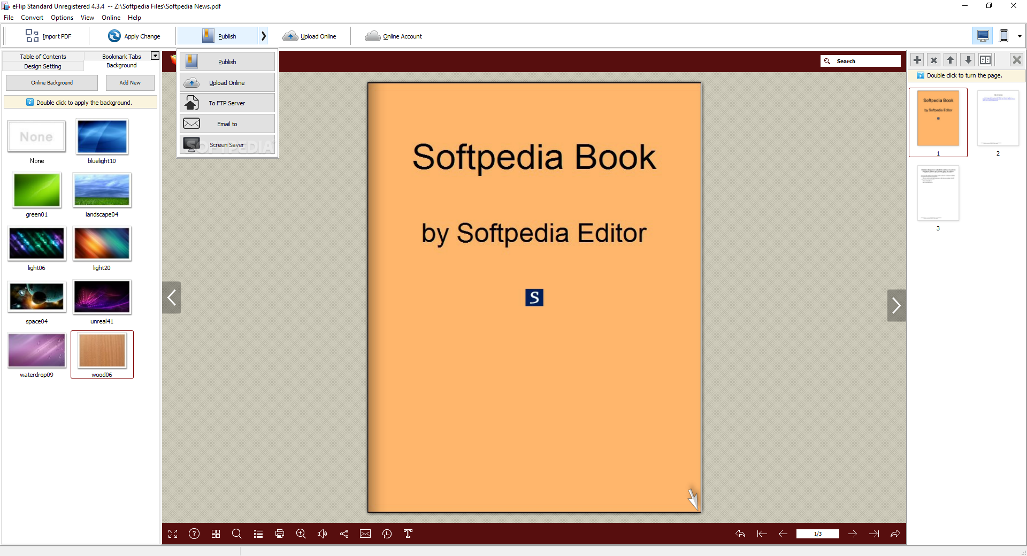Switch to mobile device preview mode
This screenshot has width=1027, height=556.
(x=1004, y=36)
